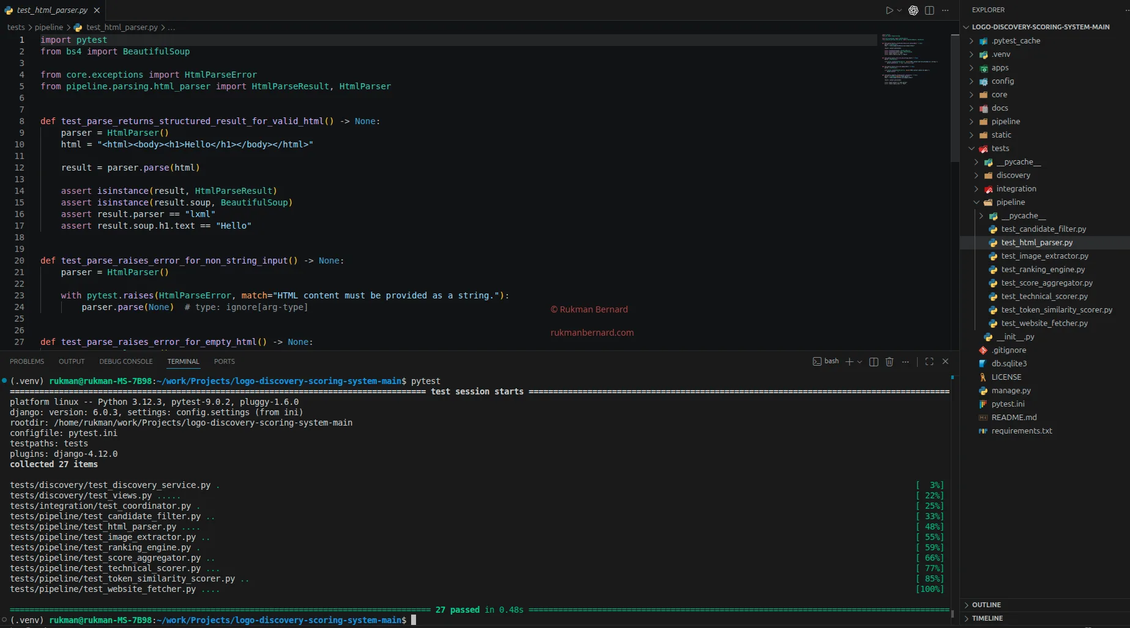
Task: Click test_html_parser.py breadcrumb segment
Action: pos(122,28)
